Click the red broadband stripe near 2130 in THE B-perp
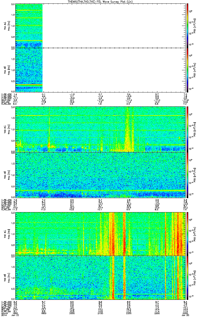 113,234
